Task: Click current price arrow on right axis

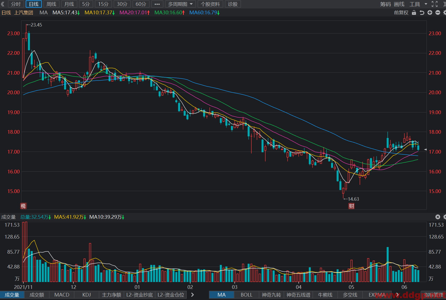Action: pyautogui.click(x=425, y=150)
